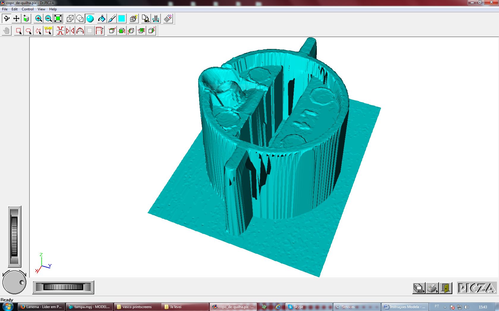Select the Rotate view tool

[x=7, y=19]
